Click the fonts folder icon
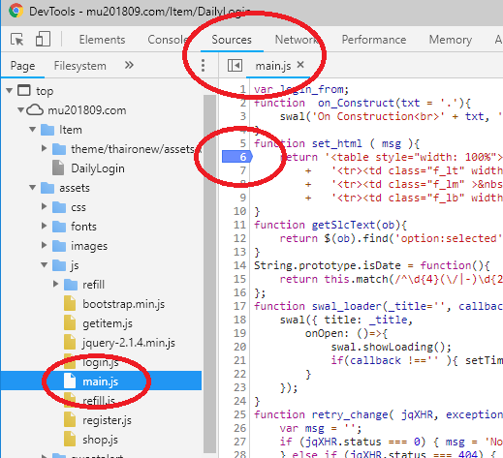This screenshot has height=458, width=503. (x=59, y=227)
